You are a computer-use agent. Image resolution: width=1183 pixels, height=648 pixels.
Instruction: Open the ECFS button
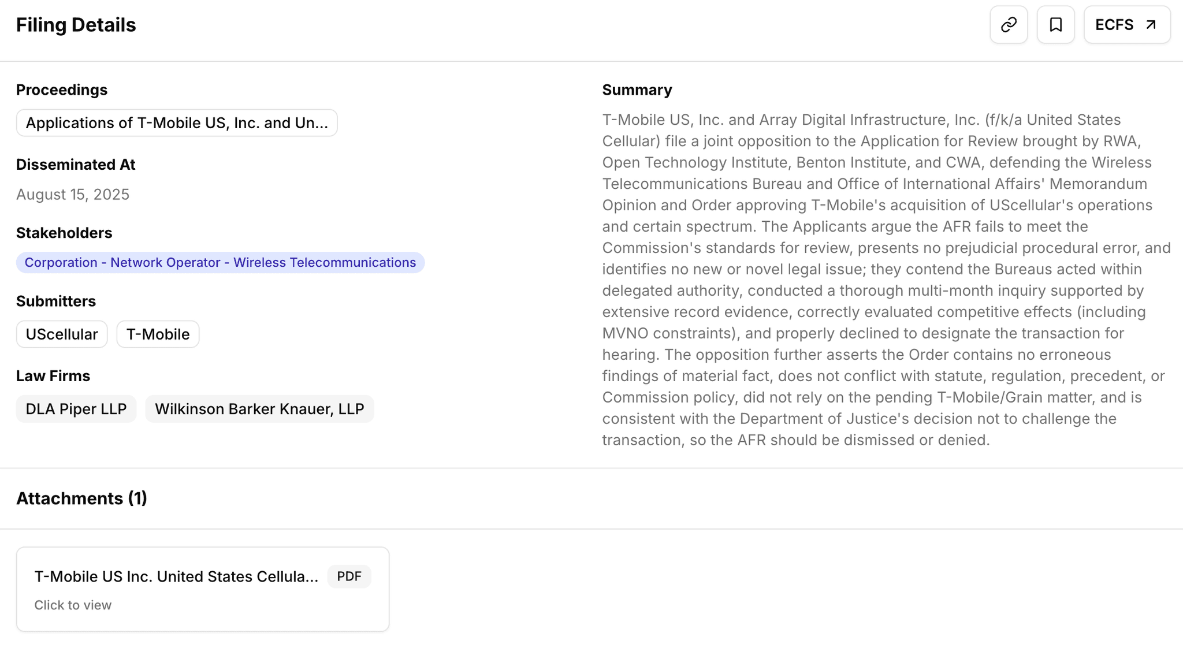pos(1126,25)
